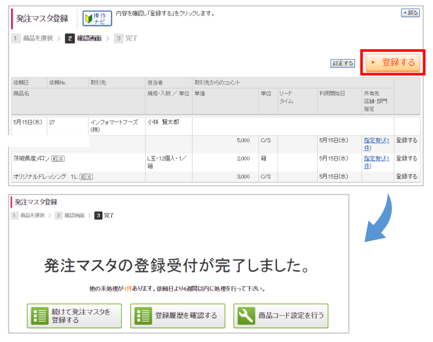Click 登録する in the オリジナルドレッシング row

406,177
